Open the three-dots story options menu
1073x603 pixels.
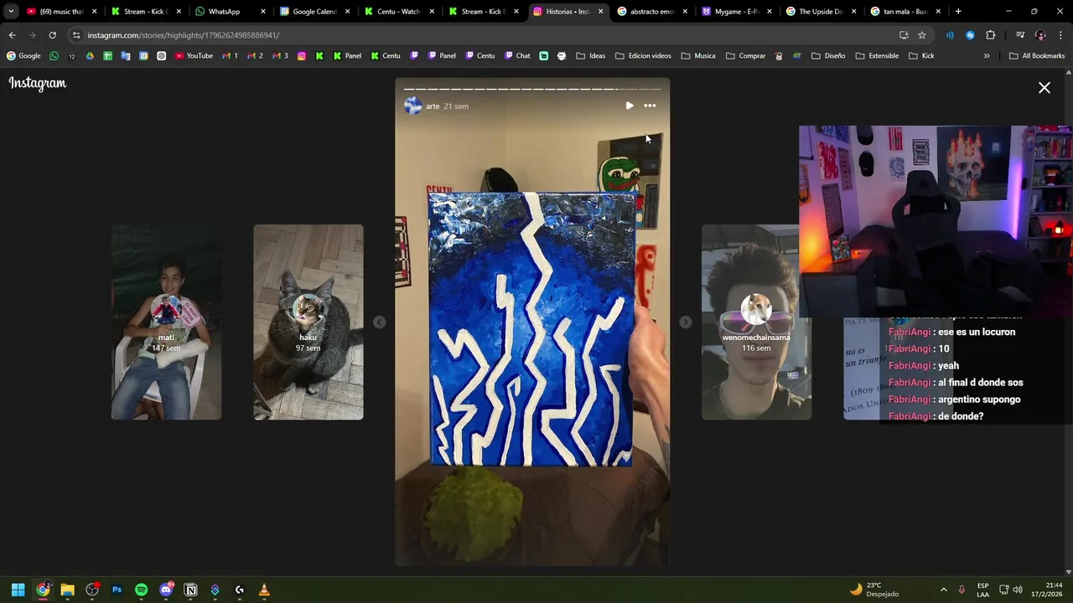click(650, 106)
